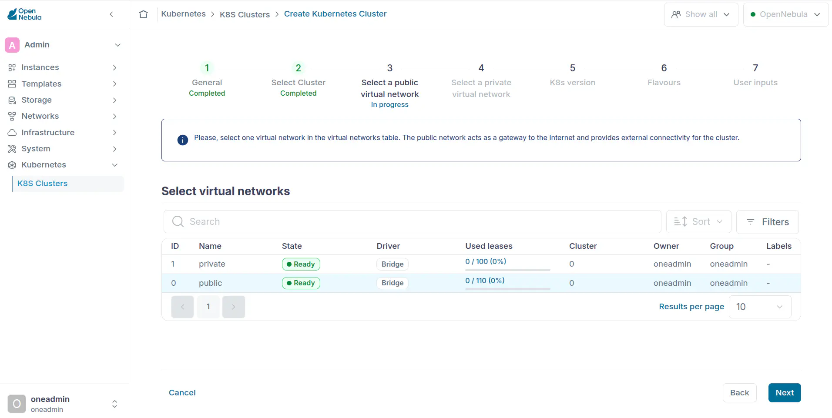Click the K8S Clusters breadcrumb link
Image resolution: width=832 pixels, height=418 pixels.
pos(245,14)
